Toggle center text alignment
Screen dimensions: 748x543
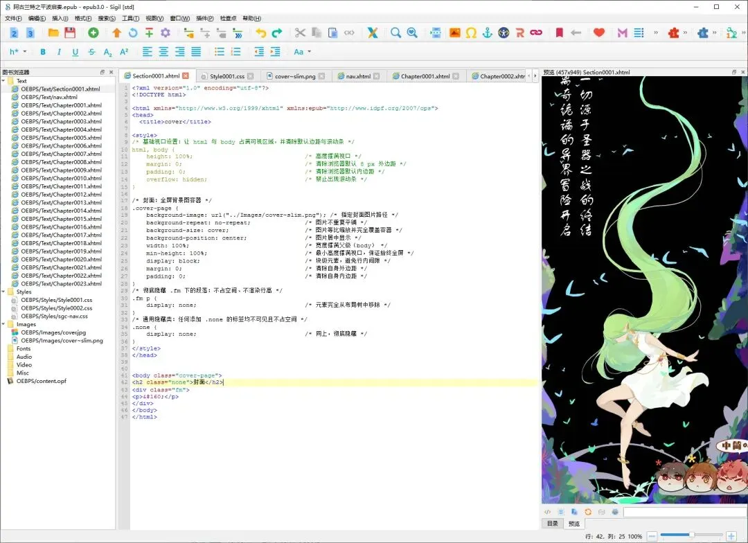163,51
